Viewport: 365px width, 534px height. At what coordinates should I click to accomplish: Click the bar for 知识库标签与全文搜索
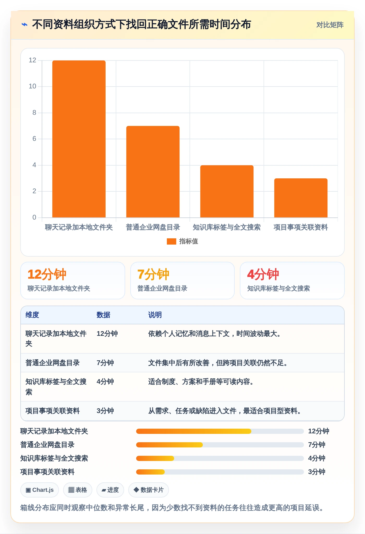click(227, 191)
